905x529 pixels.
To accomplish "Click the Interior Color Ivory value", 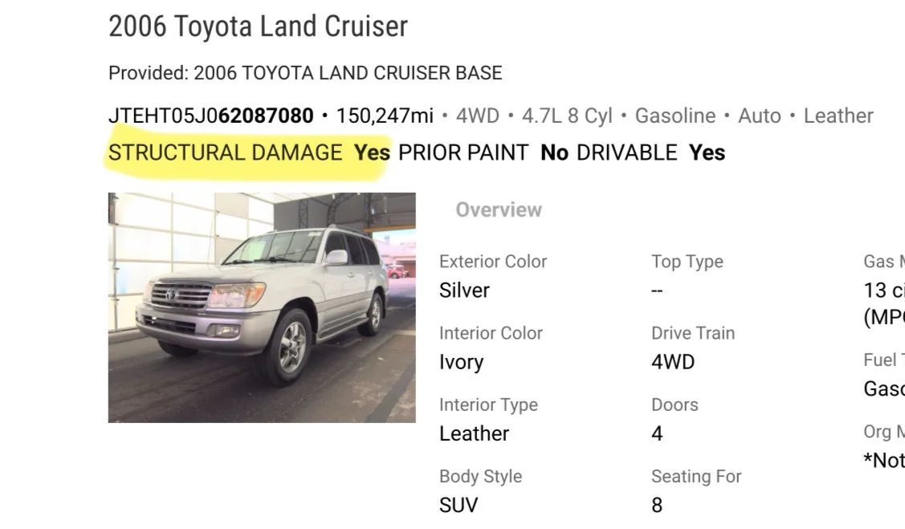I will [x=461, y=362].
